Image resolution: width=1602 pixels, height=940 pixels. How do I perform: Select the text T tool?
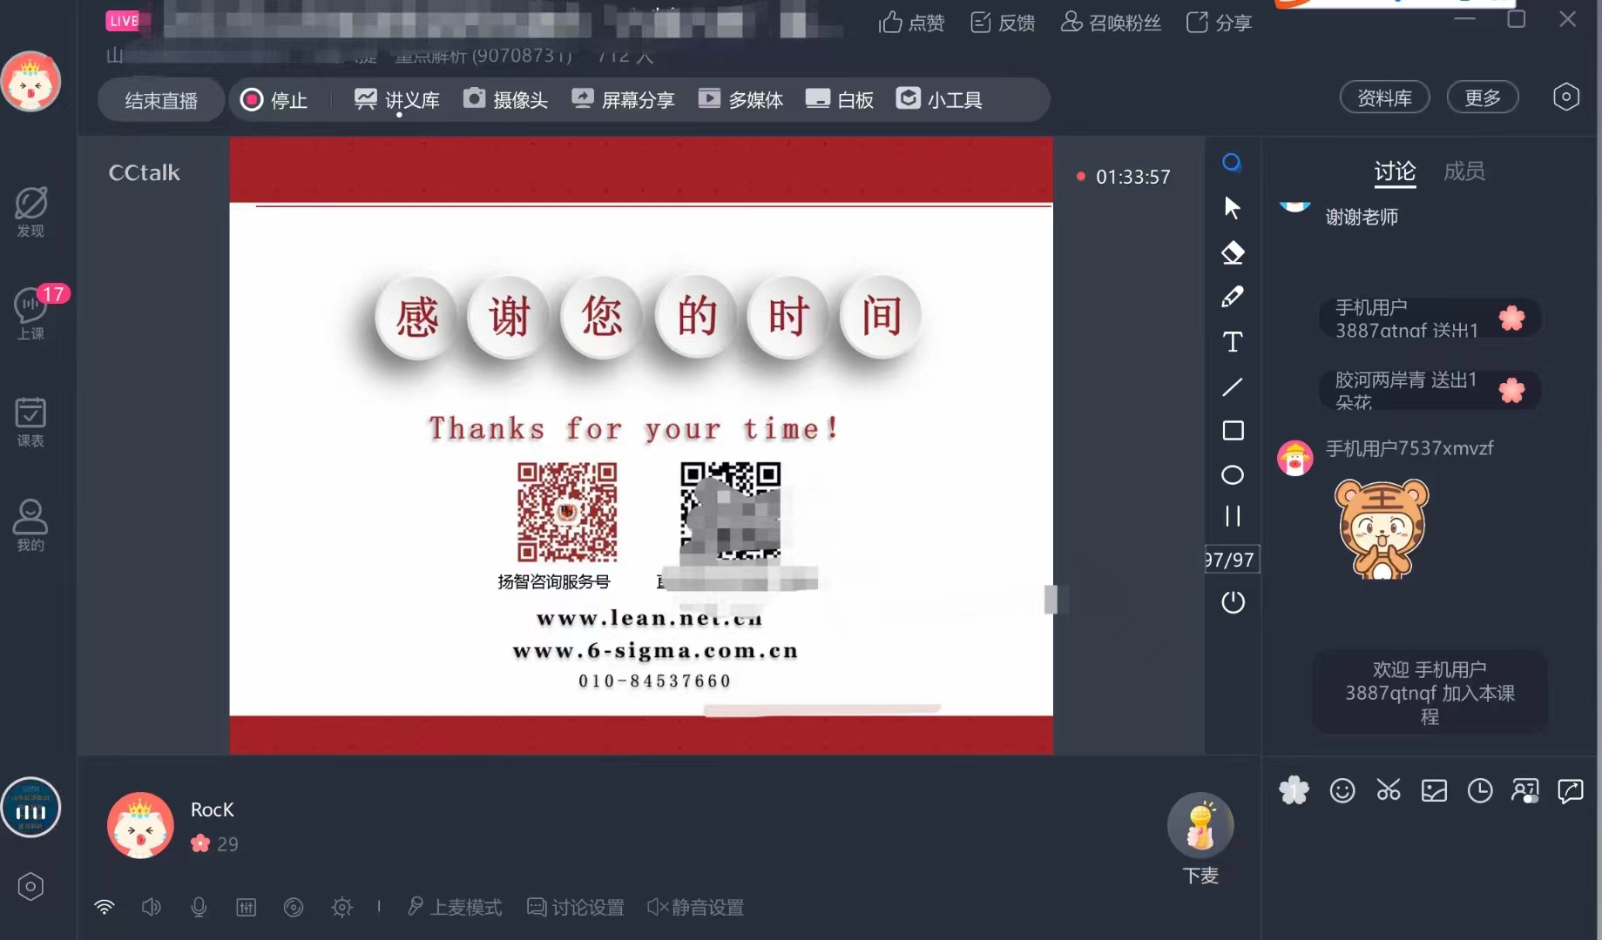[x=1232, y=342]
